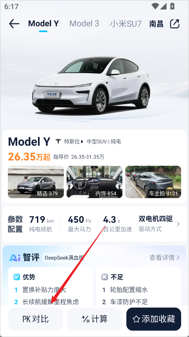This screenshot has height=337, width=189.
Task: Open 参数配置 details chevron
Action: [x=178, y=224]
